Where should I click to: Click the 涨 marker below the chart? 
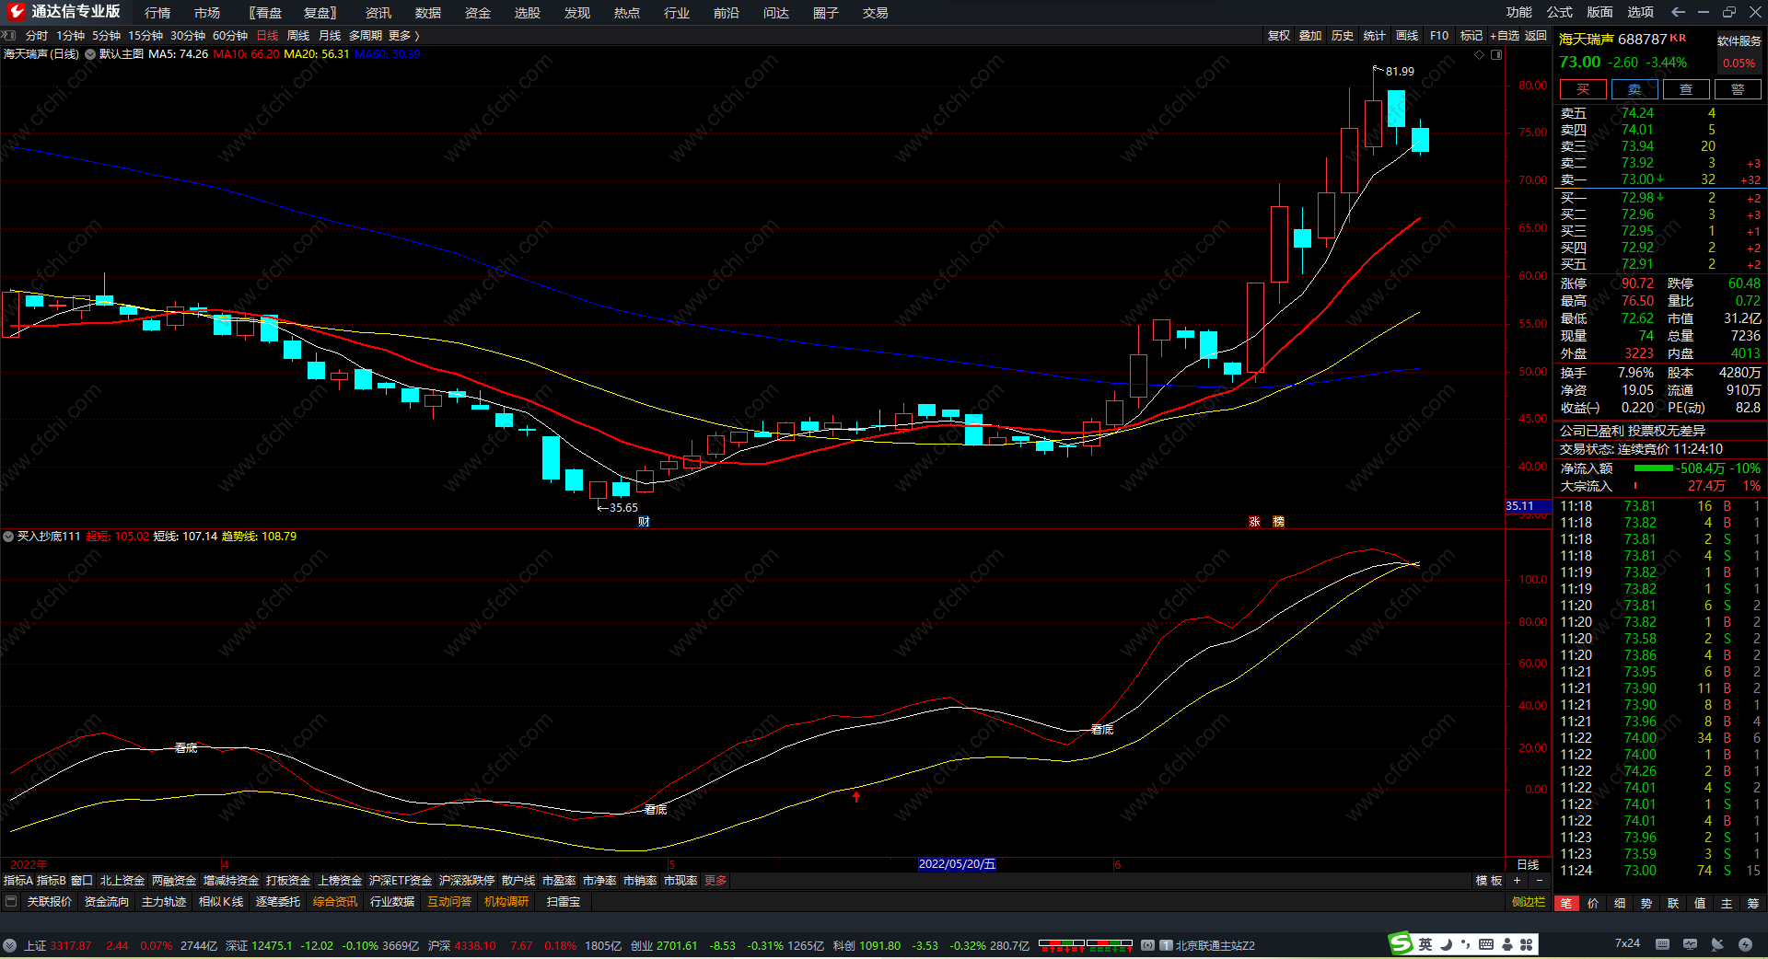point(1254,522)
